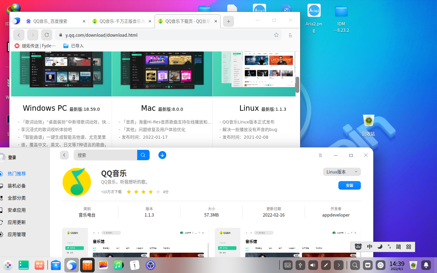Open the input method toolbox grid icon

(x=409, y=247)
